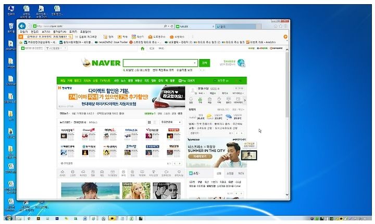Open the mail icon in login panel
The width and height of the screenshot is (375, 224).
(209, 100)
